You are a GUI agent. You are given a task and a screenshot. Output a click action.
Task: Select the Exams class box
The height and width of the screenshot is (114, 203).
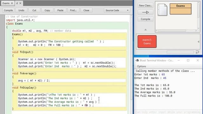[180, 9]
